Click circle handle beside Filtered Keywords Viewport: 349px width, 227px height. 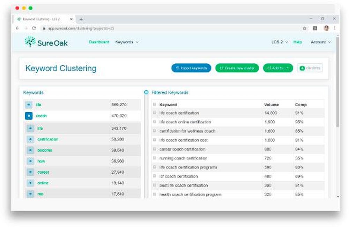point(146,92)
